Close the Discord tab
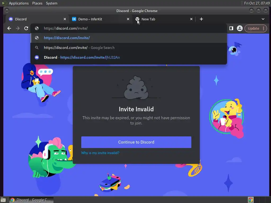 click(x=65, y=19)
